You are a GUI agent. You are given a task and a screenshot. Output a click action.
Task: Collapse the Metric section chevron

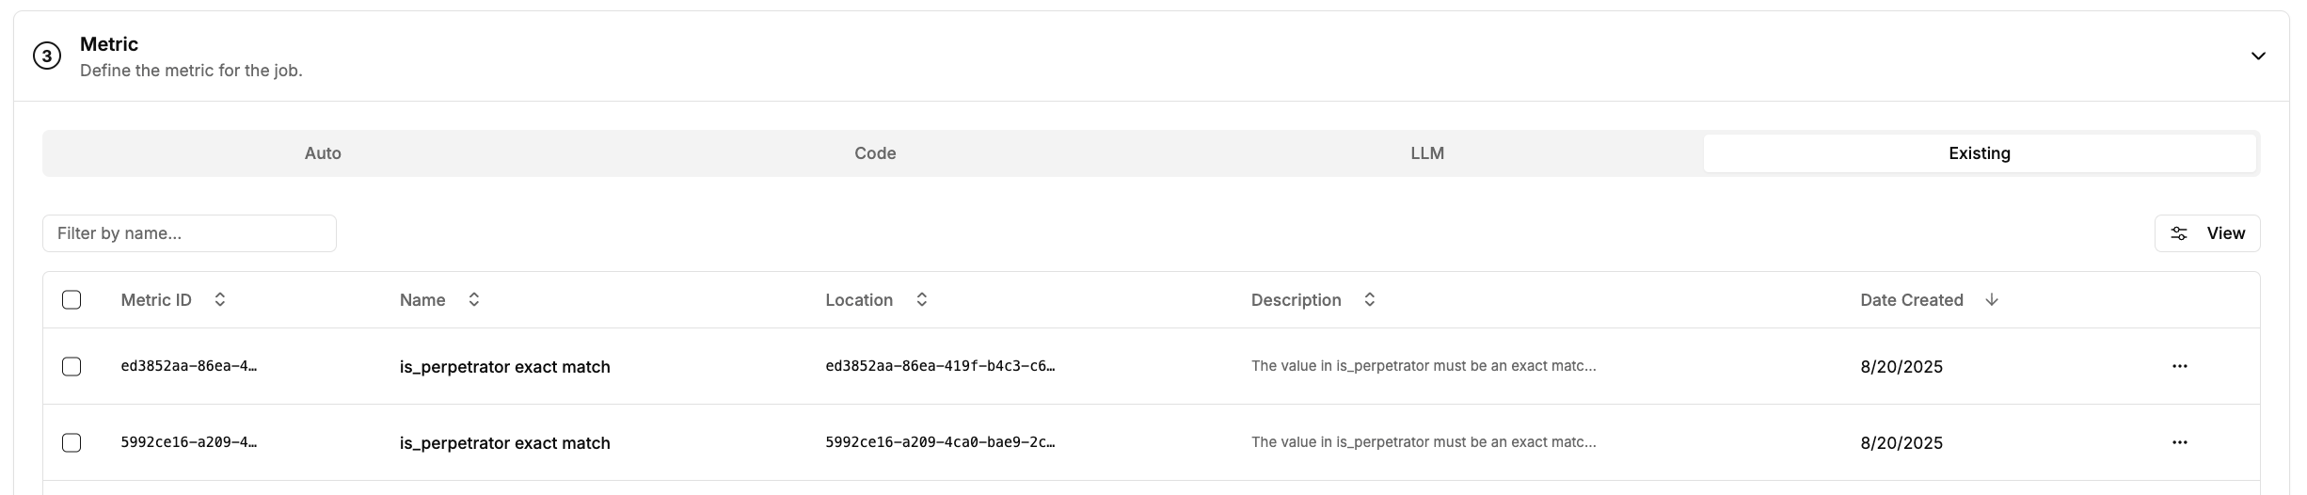coord(2258,56)
